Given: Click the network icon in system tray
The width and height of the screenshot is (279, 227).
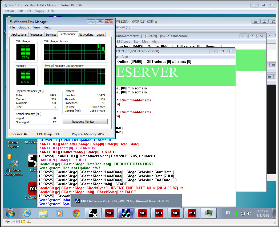Looking at the screenshot, I should coord(243,213).
